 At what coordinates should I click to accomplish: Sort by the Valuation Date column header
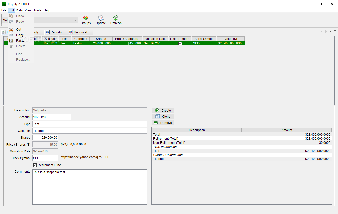tap(155, 39)
